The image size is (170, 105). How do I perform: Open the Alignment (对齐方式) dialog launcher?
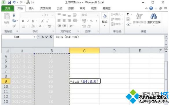click(78, 31)
